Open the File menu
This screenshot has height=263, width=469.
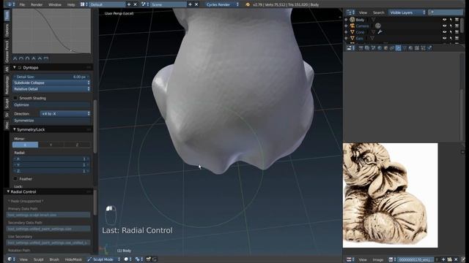click(x=22, y=5)
